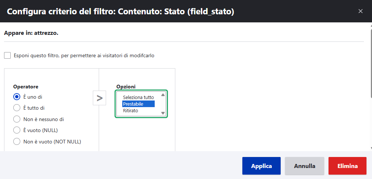Pick the 'È vuoto (NULL)' operator
The width and height of the screenshot is (372, 179).
click(x=17, y=130)
